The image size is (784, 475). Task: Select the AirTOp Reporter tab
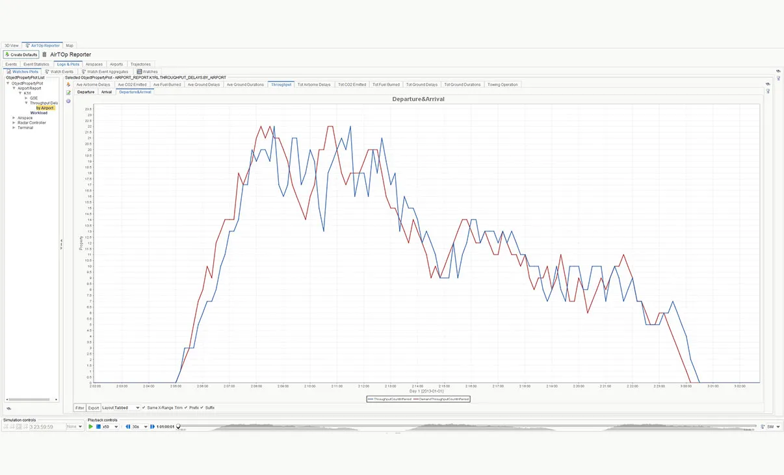click(43, 45)
